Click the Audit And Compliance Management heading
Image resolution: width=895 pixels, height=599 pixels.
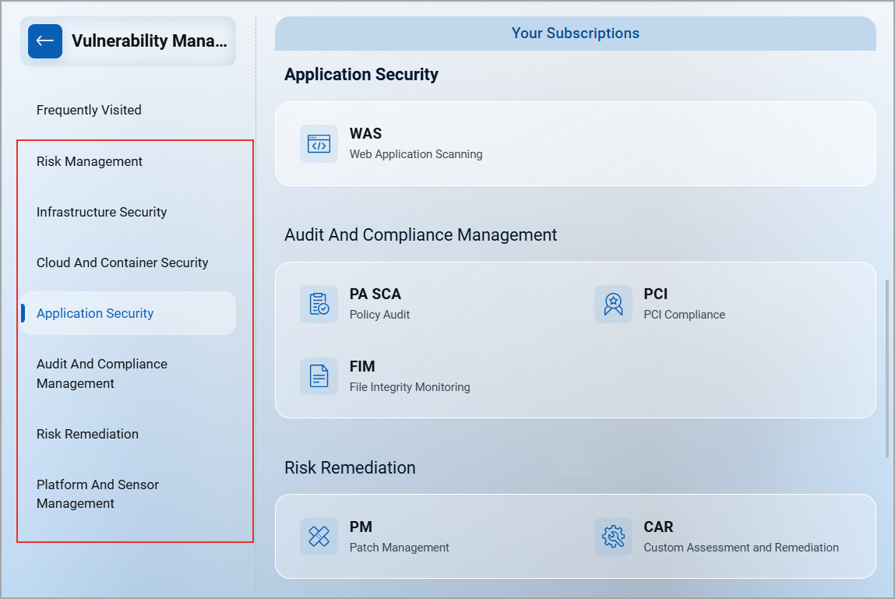[x=421, y=234]
